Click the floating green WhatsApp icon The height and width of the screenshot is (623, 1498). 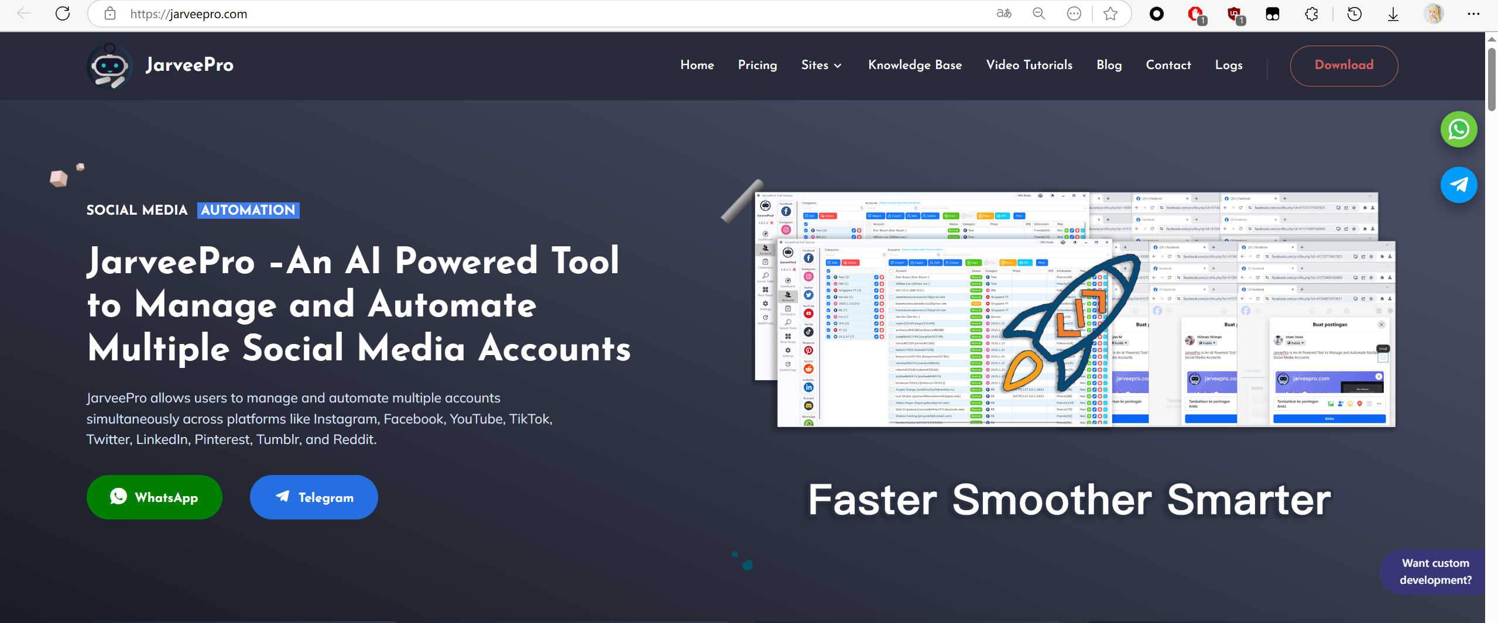click(1459, 129)
